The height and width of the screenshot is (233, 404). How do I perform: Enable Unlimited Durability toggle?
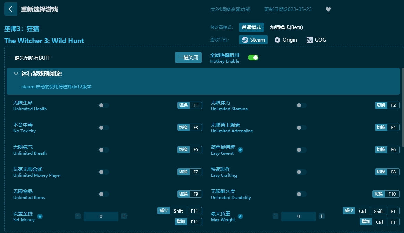(x=301, y=194)
